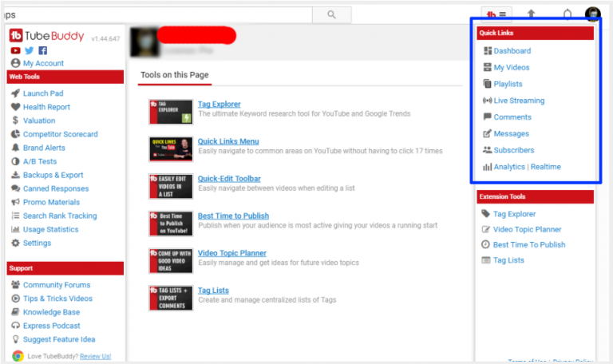Click the Tag Lists title link
This screenshot has height=364, width=613.
pyautogui.click(x=213, y=291)
